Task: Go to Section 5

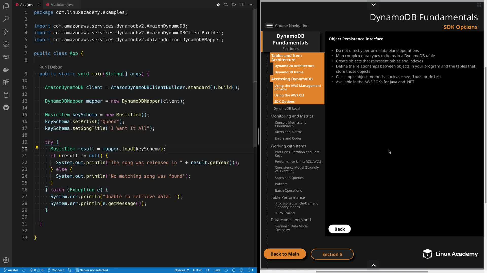Action: [x=332, y=254]
